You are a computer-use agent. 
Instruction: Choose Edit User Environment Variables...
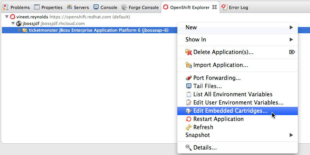pyautogui.click(x=238, y=103)
